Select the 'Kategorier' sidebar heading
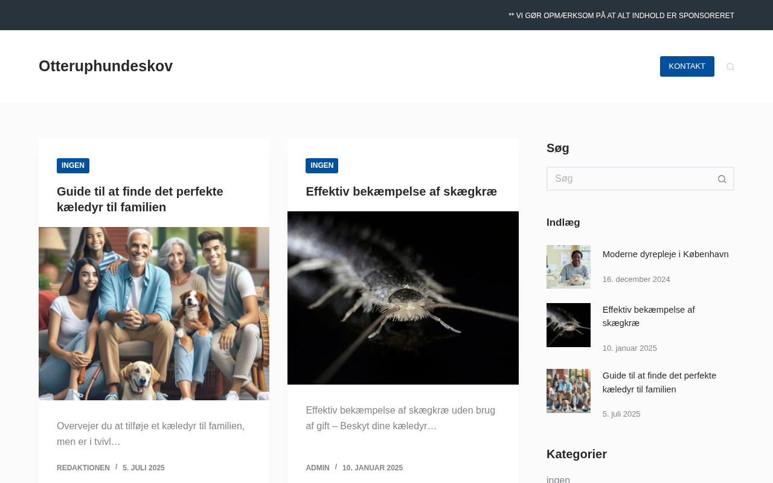 tap(577, 454)
